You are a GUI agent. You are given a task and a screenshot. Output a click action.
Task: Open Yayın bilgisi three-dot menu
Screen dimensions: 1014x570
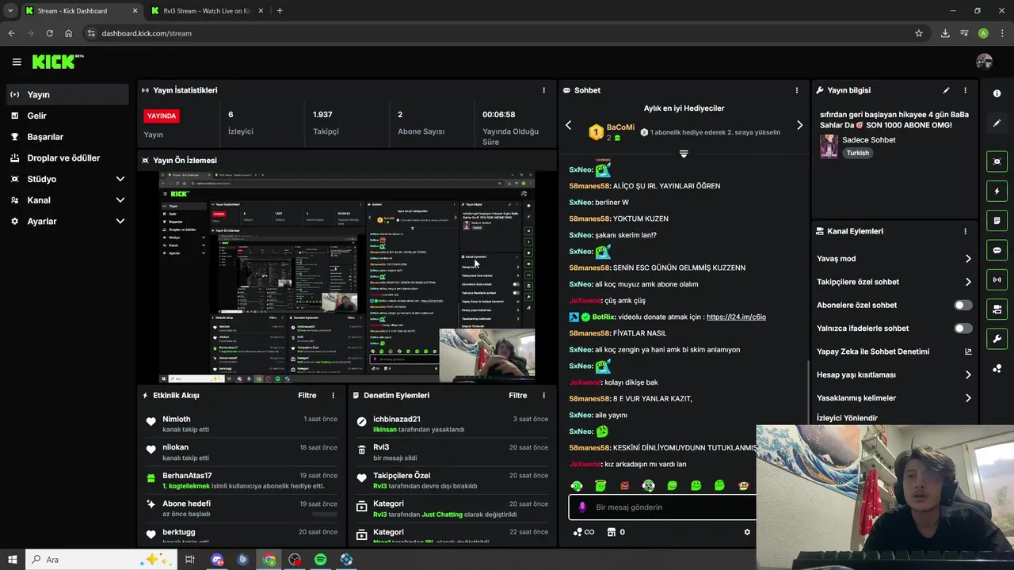click(x=965, y=90)
